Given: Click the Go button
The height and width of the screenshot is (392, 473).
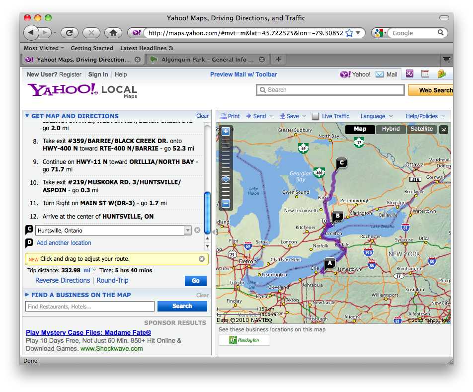Looking at the screenshot, I should coord(195,281).
